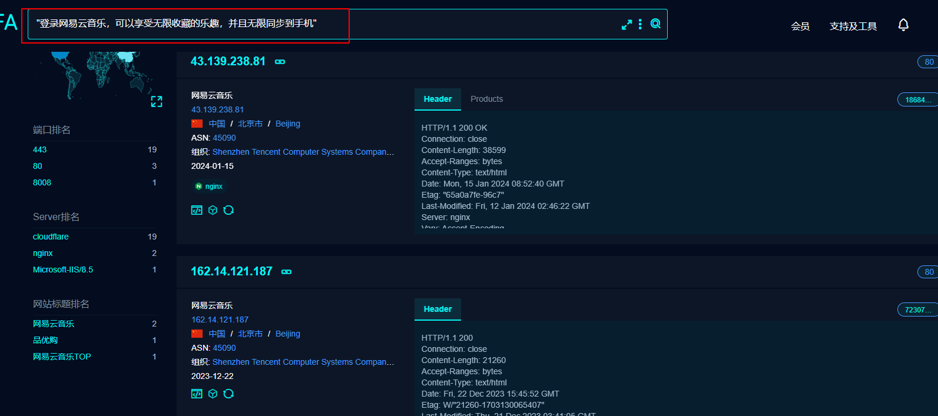938x416 pixels.
Task: Expand the search box with the arrows icon
Action: 627,25
